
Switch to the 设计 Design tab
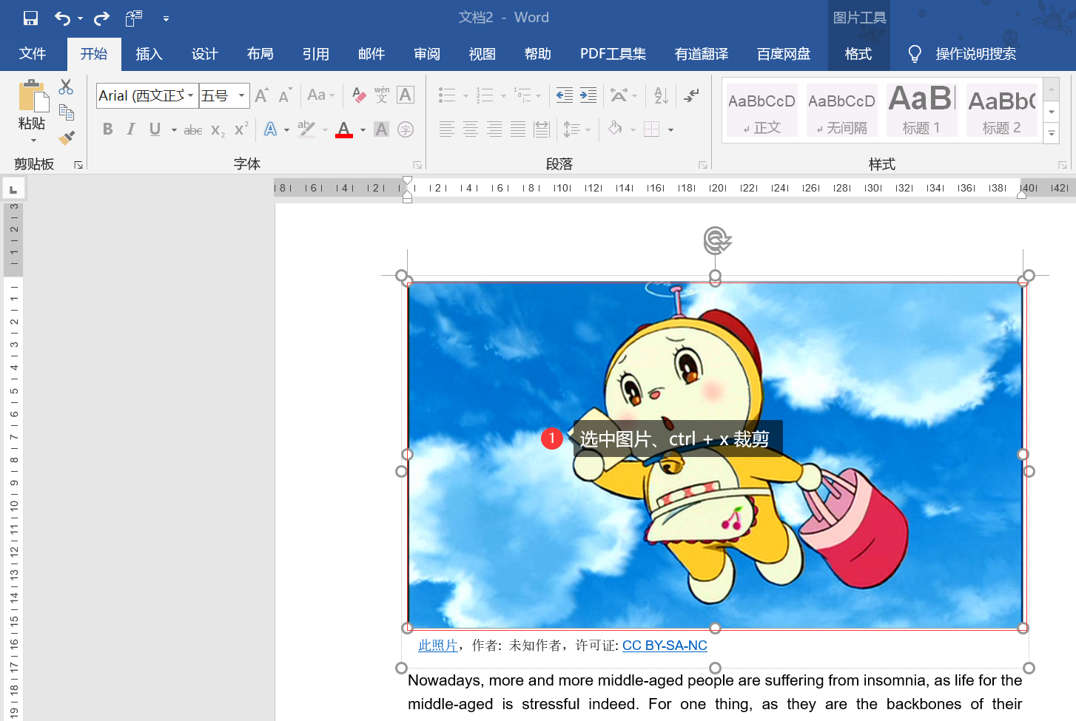coord(205,54)
